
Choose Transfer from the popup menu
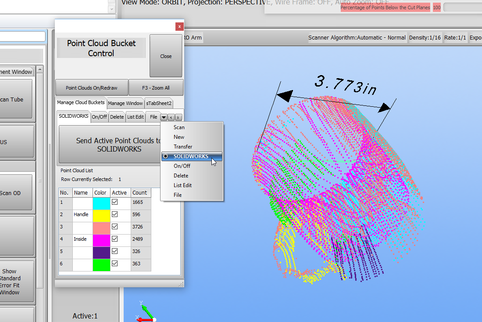click(183, 147)
